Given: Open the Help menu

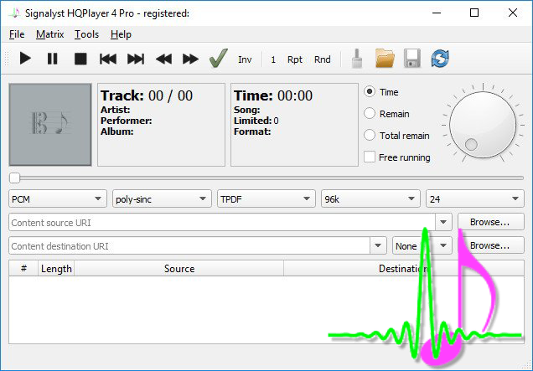Looking at the screenshot, I should click(121, 34).
